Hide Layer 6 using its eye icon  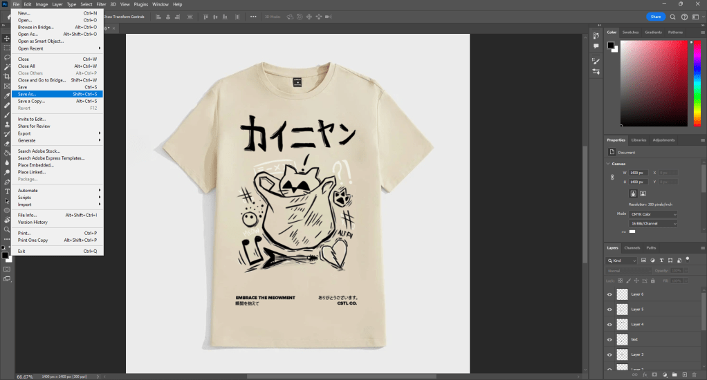(609, 294)
